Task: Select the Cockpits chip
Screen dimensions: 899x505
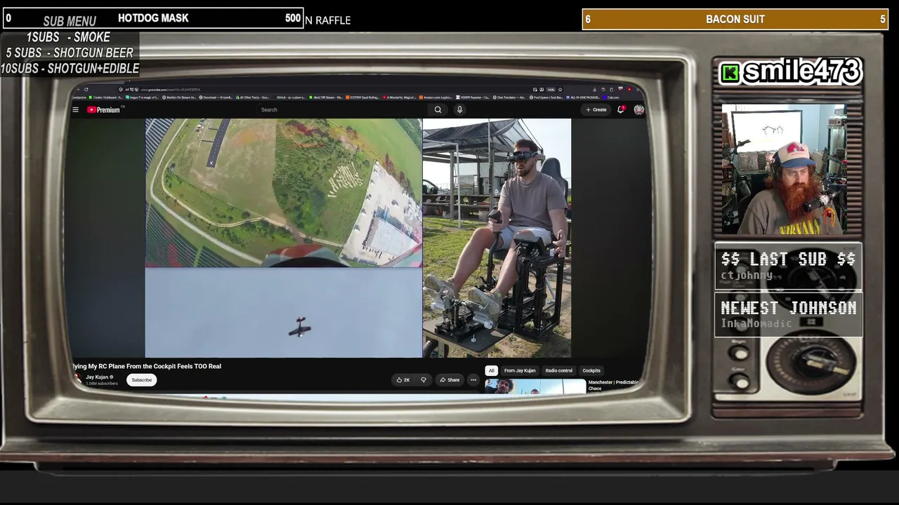Action: [x=591, y=370]
